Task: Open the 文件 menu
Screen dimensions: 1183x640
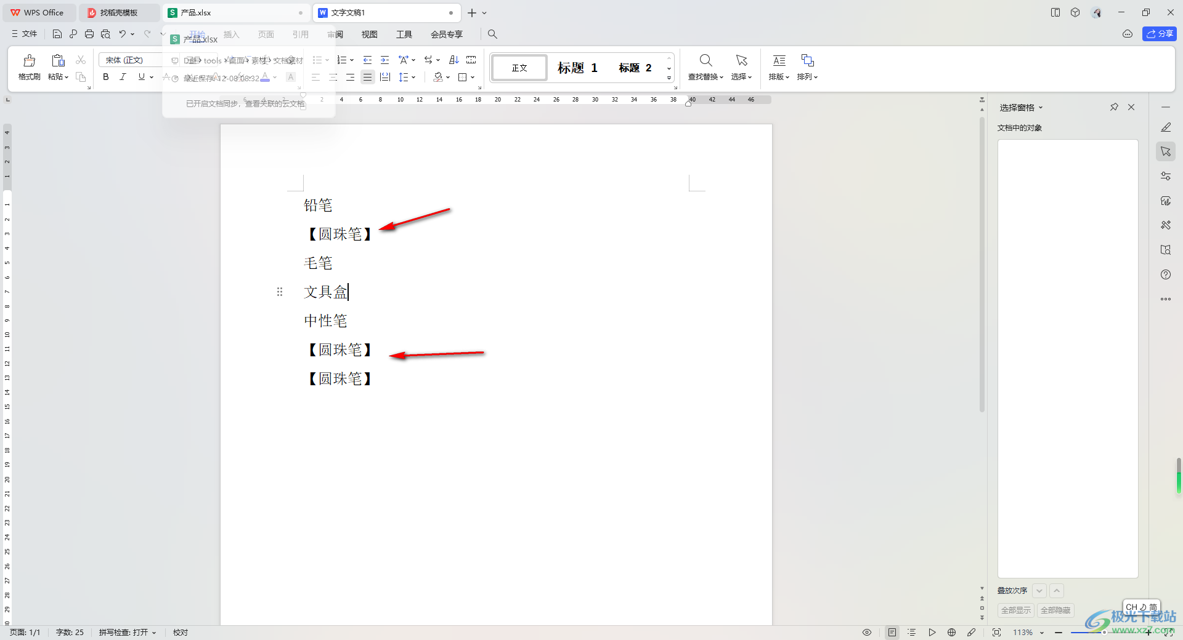Action: click(25, 34)
